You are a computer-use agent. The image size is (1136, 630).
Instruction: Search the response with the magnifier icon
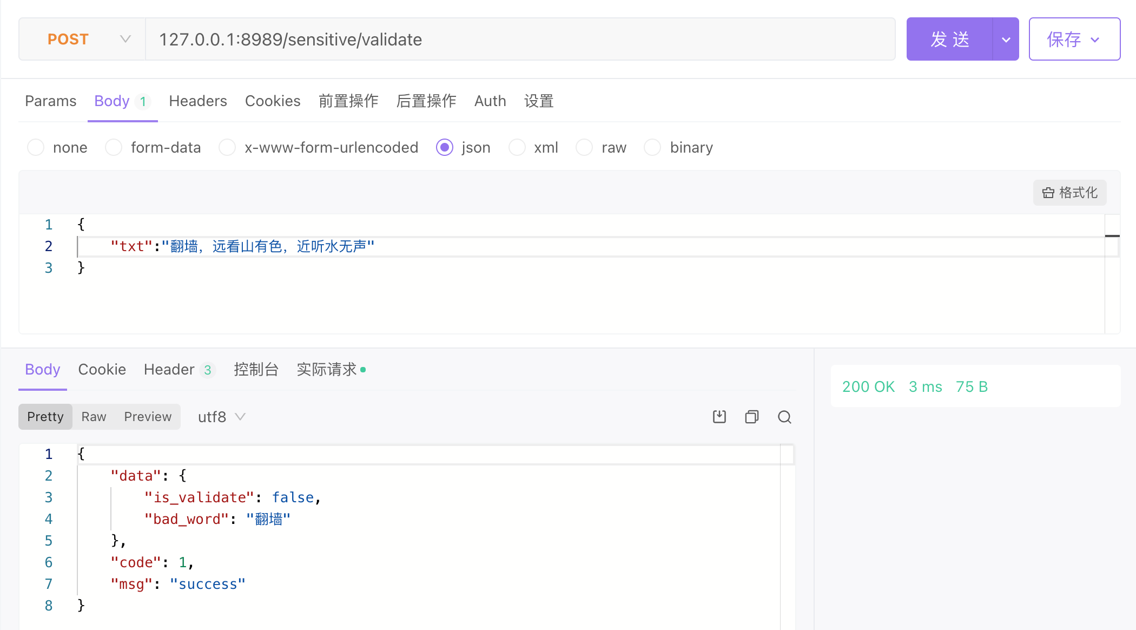pos(784,417)
